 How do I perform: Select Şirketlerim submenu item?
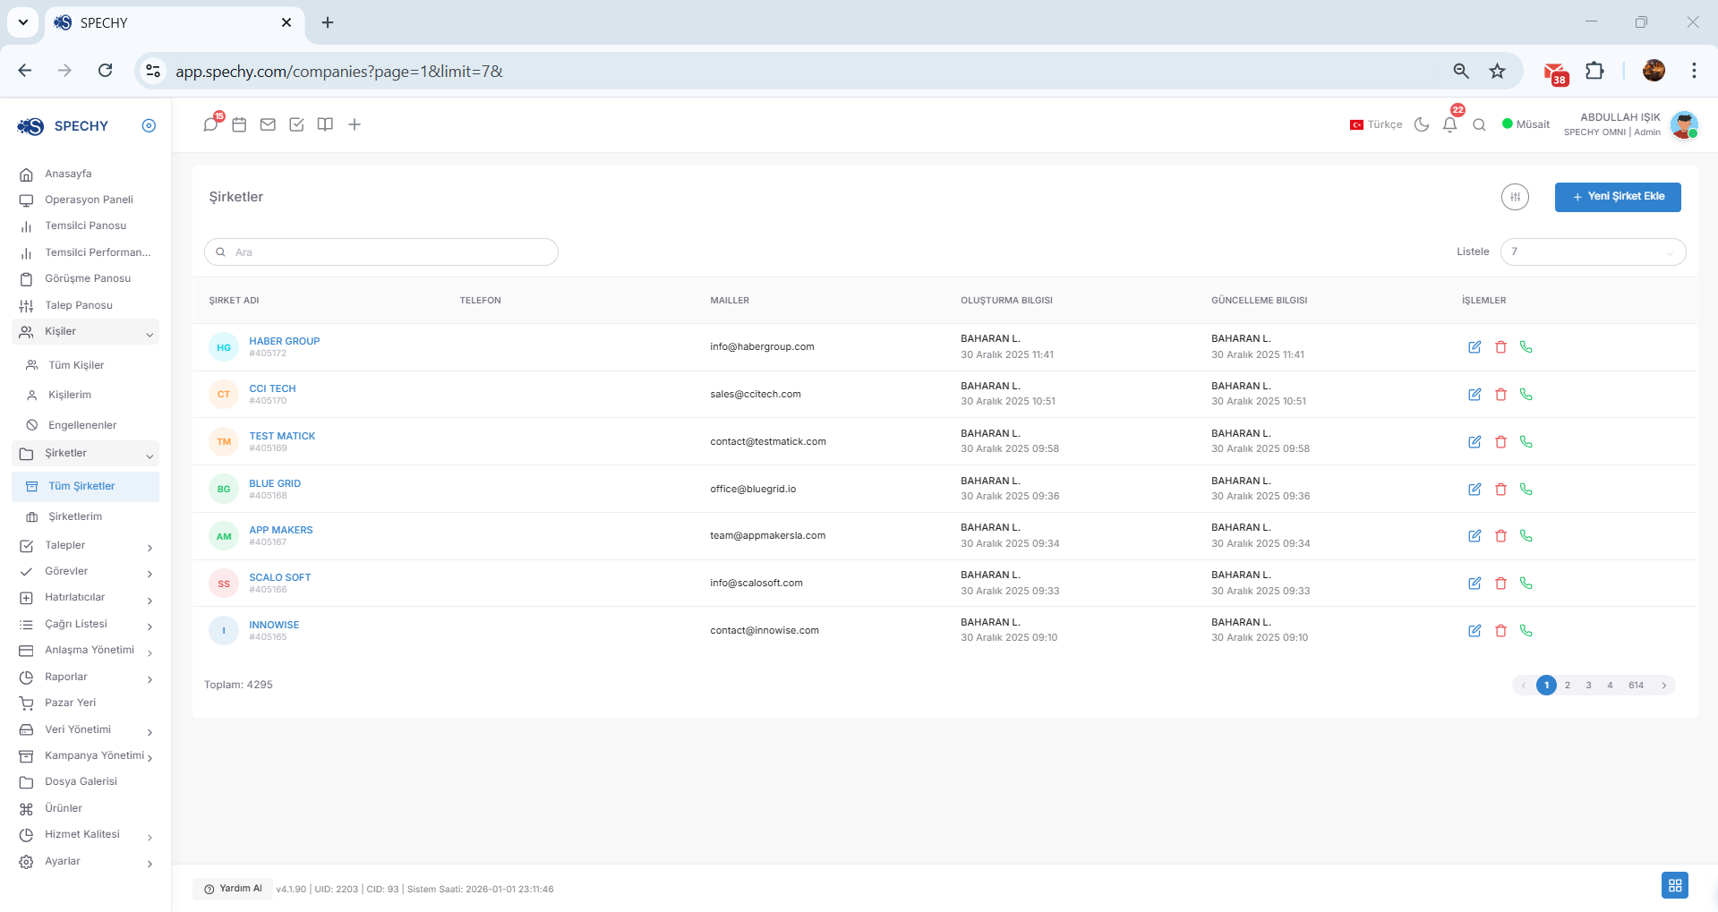click(86, 516)
